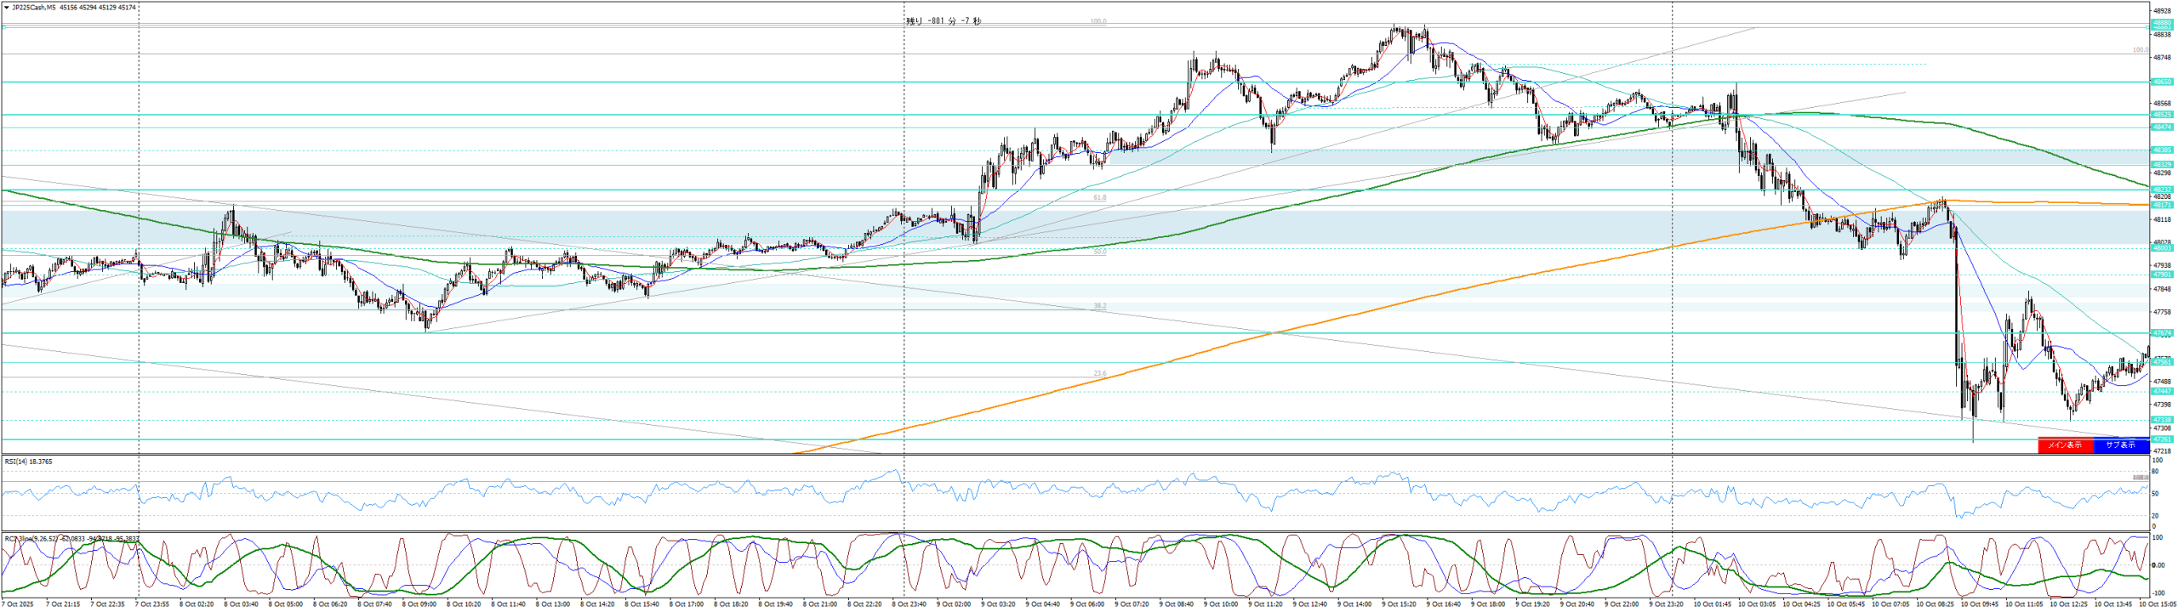
Task: Click the blue サブ表示 button
Action: (2120, 445)
